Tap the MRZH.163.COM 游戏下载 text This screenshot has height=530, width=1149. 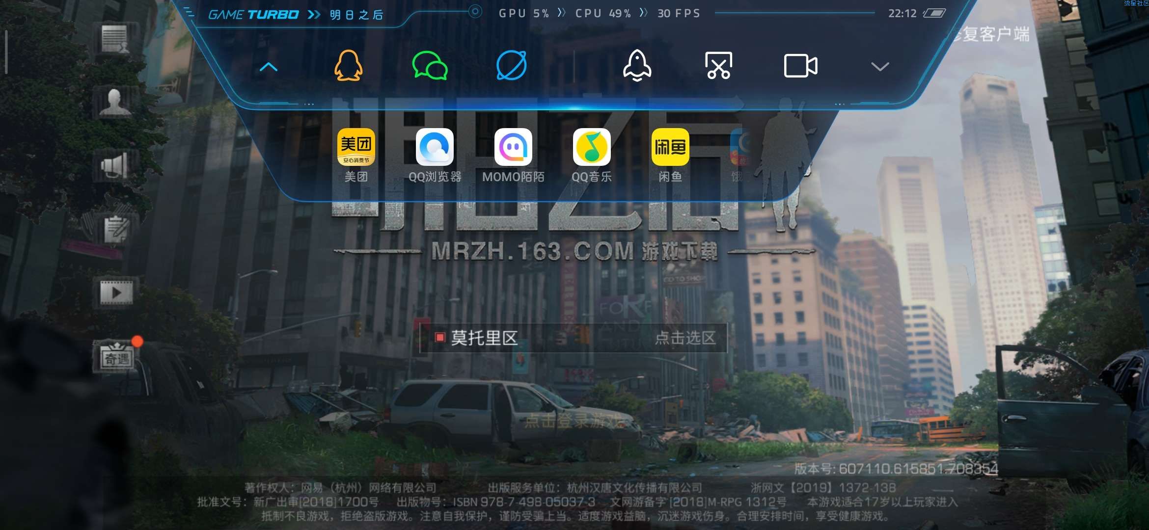574,251
